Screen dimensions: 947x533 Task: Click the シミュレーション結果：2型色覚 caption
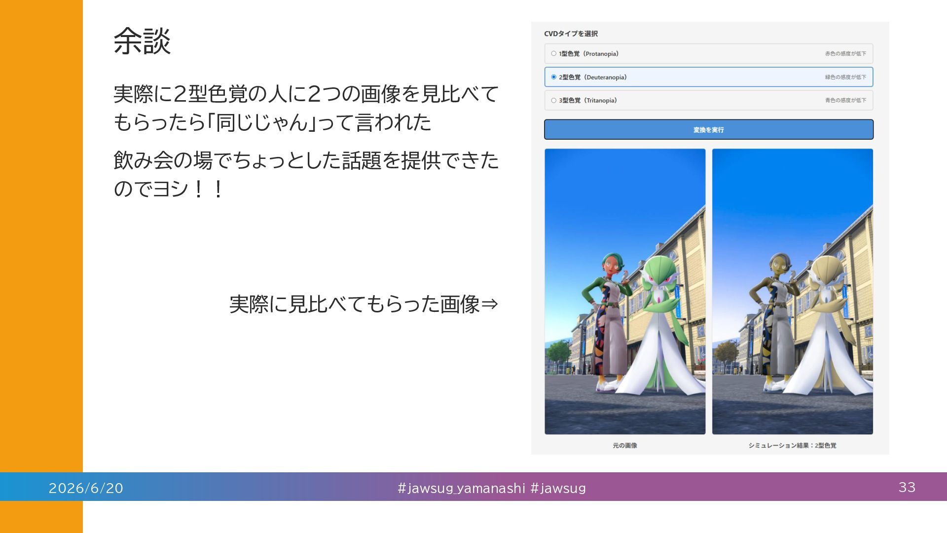pos(793,445)
